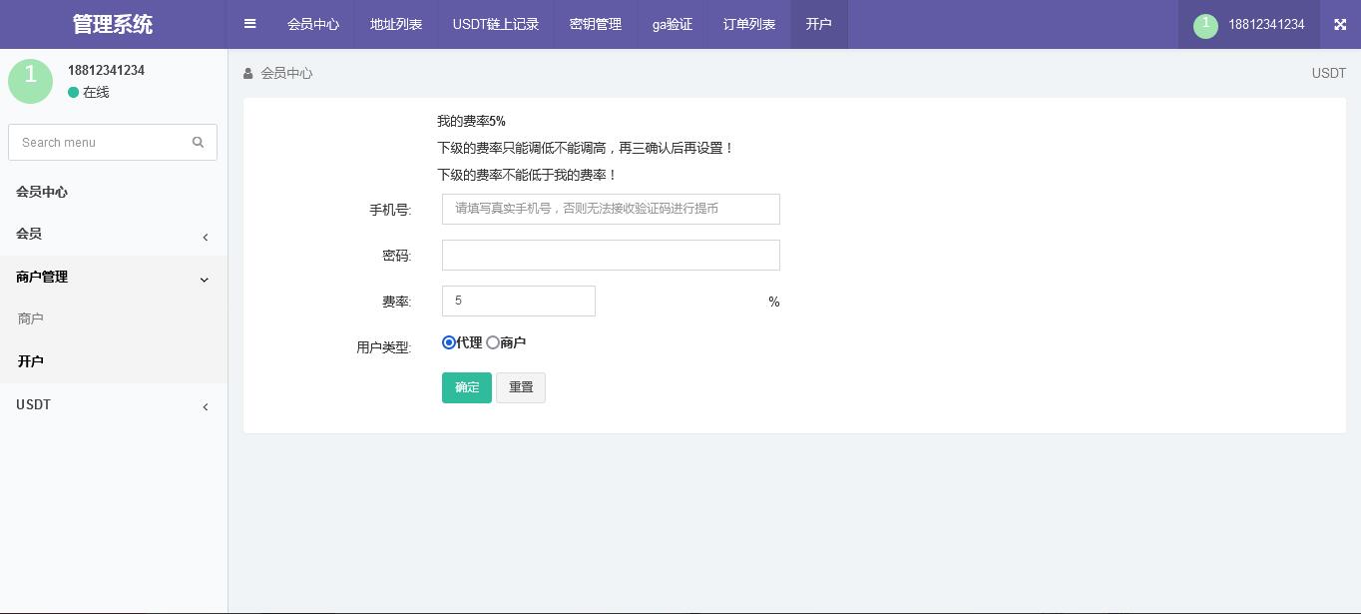Image resolution: width=1361 pixels, height=614 pixels.
Task: Expand the 会员 sidebar section
Action: tap(113, 234)
